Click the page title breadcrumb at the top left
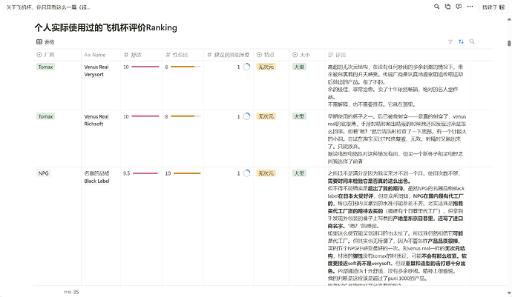 point(48,7)
